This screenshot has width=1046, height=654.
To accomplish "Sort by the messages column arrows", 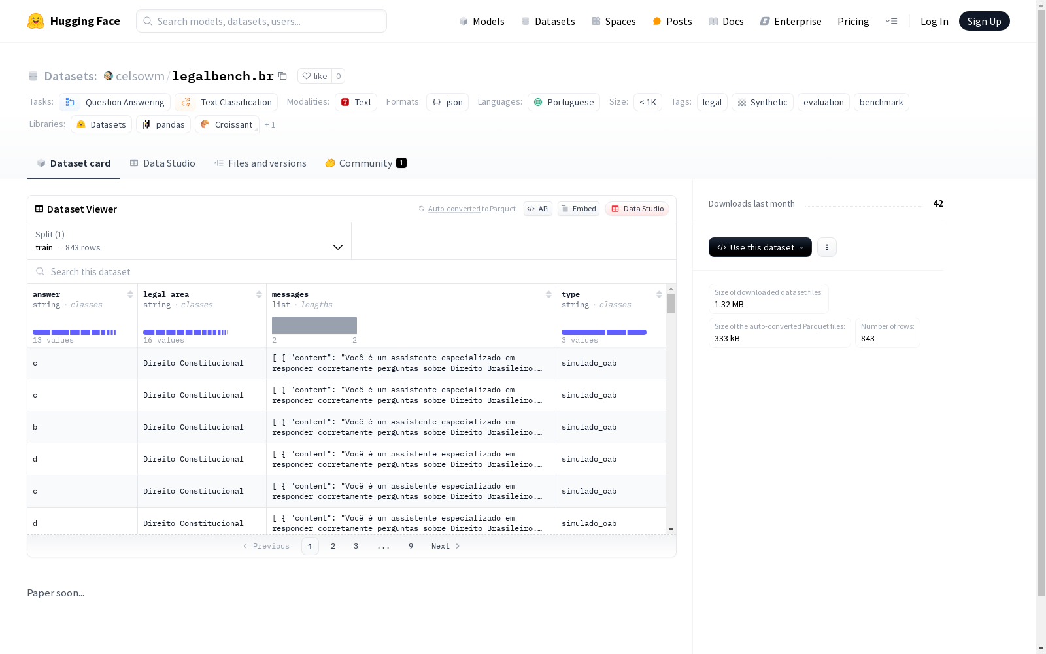I will [548, 294].
